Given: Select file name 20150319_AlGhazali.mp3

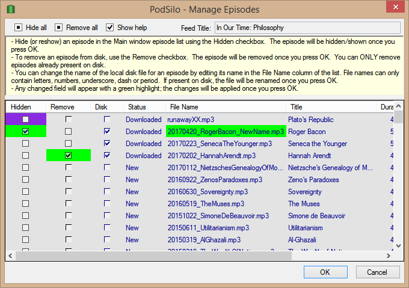Looking at the screenshot, I should point(204,240).
